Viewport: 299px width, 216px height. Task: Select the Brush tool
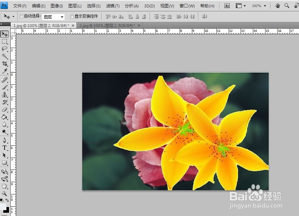5,87
